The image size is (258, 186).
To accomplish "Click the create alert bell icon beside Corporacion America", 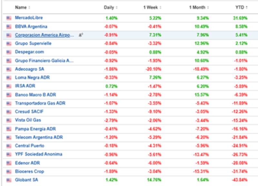I will (x=81, y=35).
